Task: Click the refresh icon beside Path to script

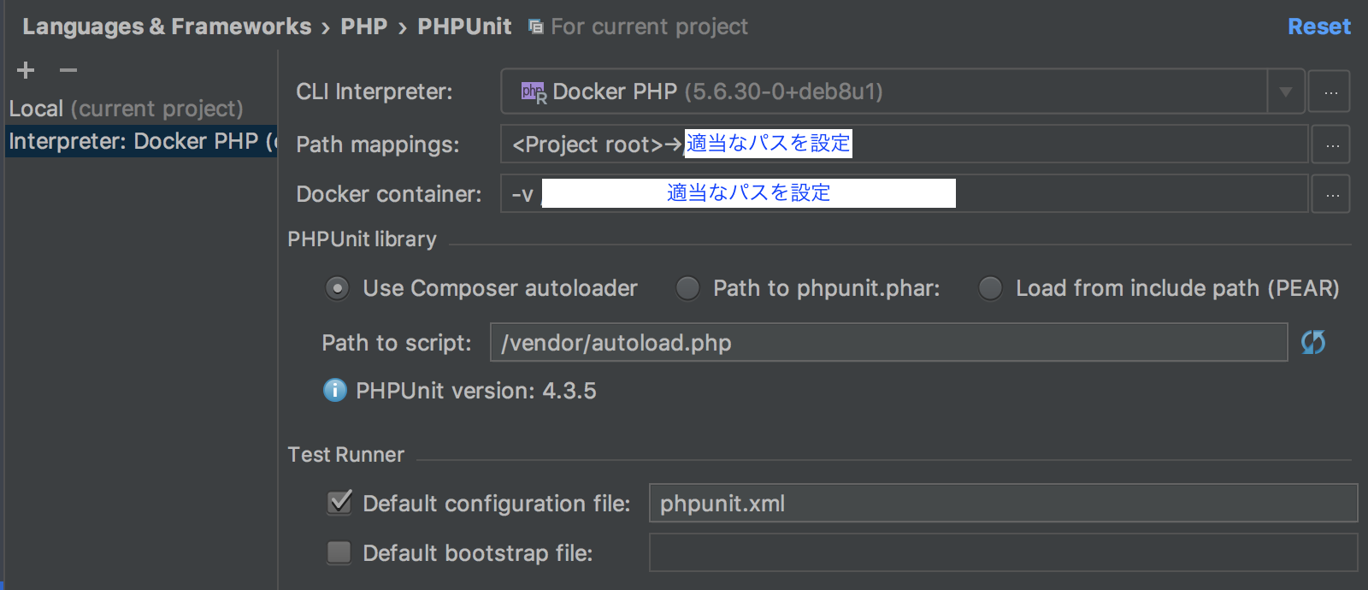Action: click(x=1314, y=343)
